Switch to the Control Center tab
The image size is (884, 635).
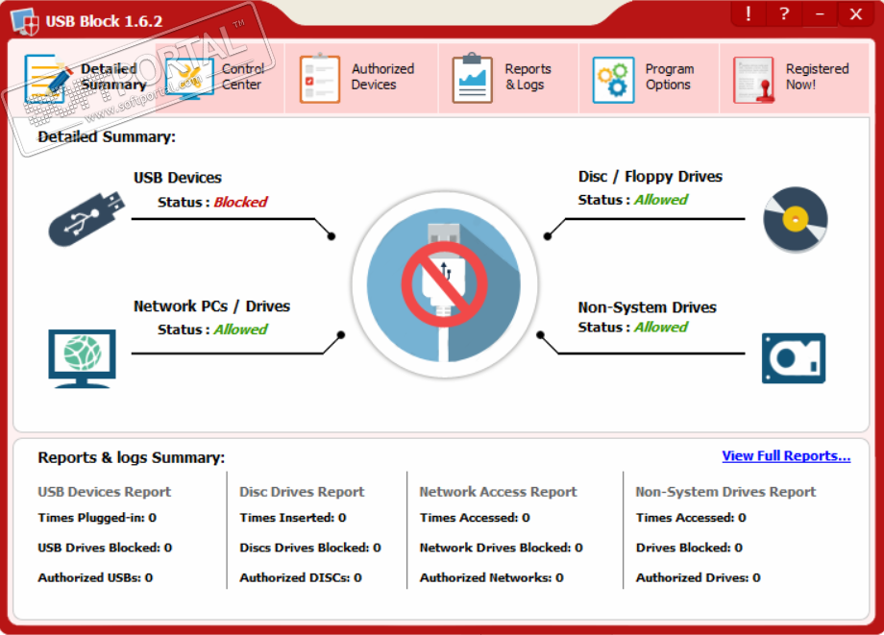(216, 77)
